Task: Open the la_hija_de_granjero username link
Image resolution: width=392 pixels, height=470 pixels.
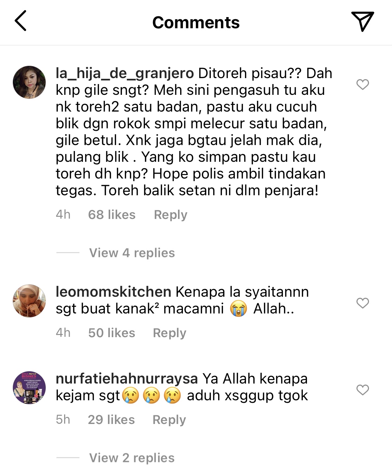Action: pyautogui.click(x=125, y=74)
